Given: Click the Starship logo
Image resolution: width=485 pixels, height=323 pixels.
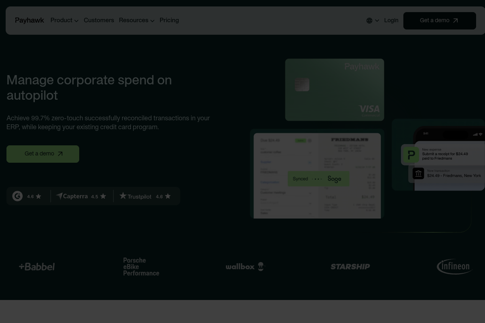Looking at the screenshot, I should [350, 266].
